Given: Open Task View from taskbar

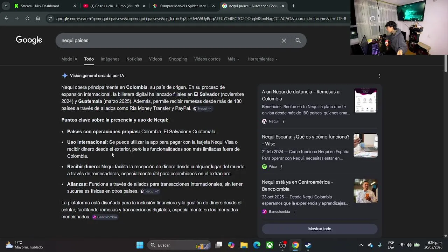Looking at the screenshot, I should [x=218, y=245].
